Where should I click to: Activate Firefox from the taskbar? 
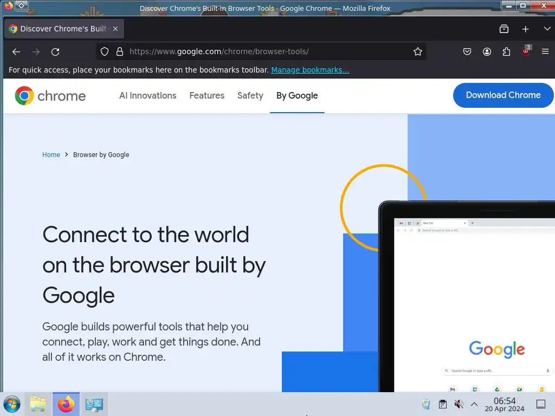pos(66,404)
